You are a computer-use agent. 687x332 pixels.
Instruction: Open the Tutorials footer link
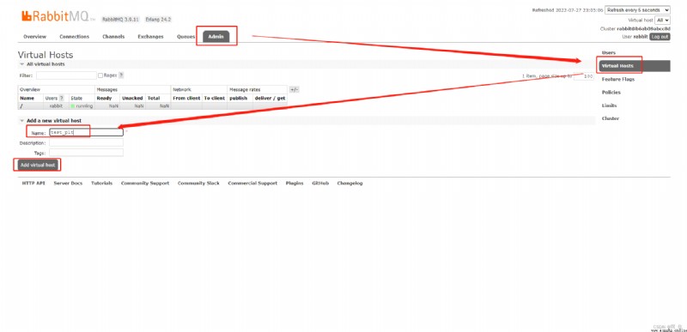[x=101, y=184]
